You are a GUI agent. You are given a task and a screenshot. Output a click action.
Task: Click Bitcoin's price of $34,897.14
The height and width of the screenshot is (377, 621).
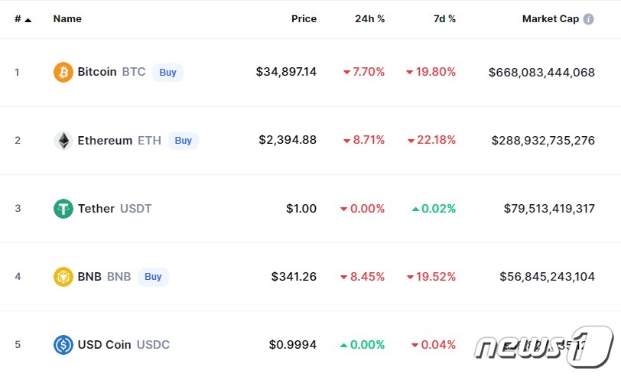[286, 72]
